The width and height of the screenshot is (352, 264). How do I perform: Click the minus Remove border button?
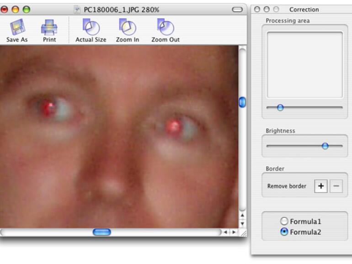pyautogui.click(x=336, y=186)
